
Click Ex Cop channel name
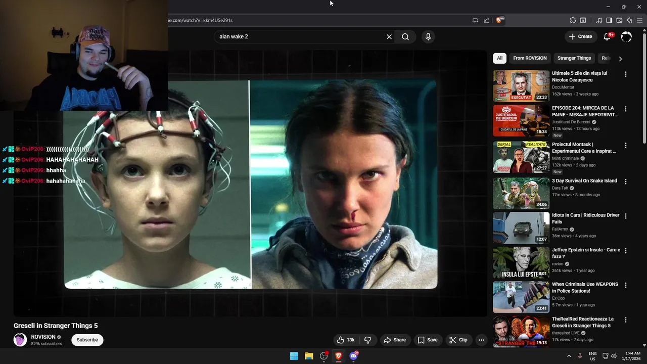(559, 298)
